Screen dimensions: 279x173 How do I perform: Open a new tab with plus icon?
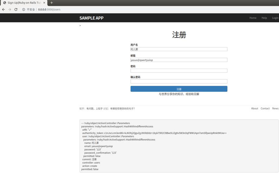[x=52, y=3]
